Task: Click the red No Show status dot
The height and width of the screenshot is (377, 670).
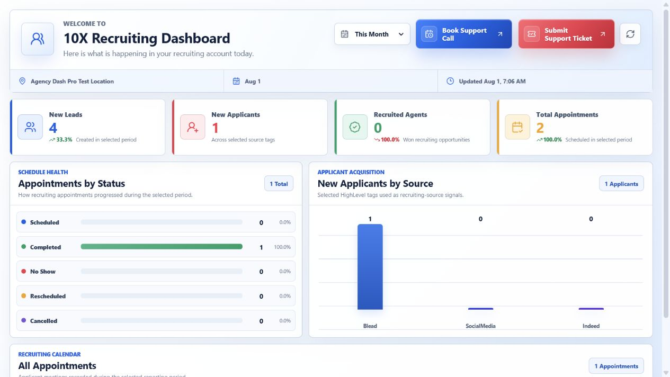Action: click(23, 271)
